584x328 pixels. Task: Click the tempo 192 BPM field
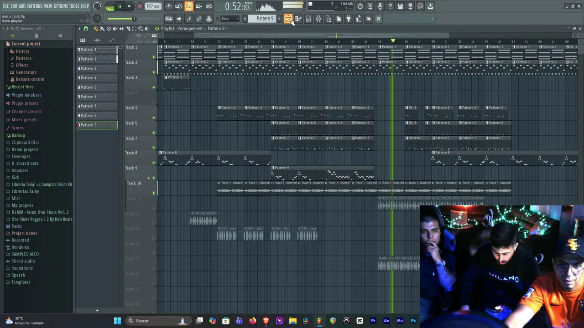point(153,6)
